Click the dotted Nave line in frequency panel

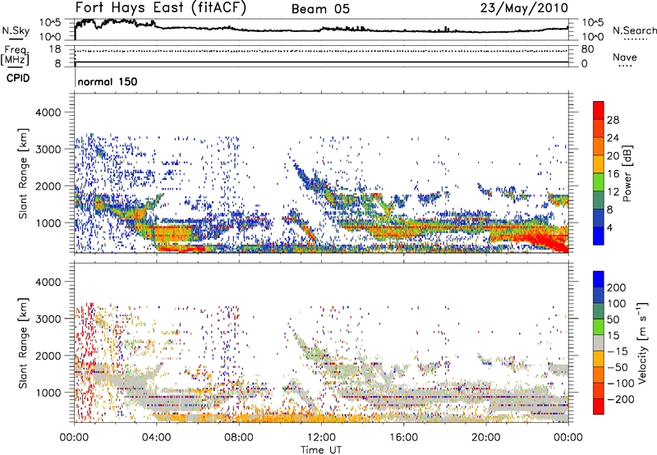click(x=321, y=51)
